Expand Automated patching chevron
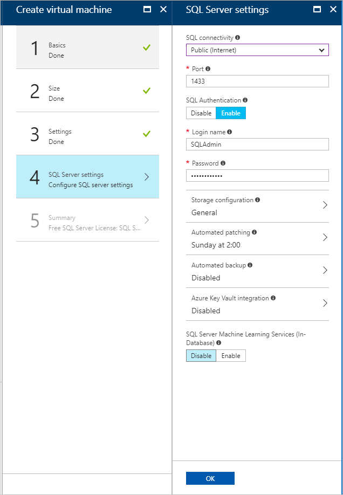The image size is (343, 495). pyautogui.click(x=325, y=237)
